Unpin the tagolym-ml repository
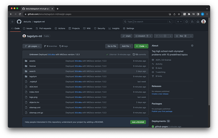 click(126, 36)
